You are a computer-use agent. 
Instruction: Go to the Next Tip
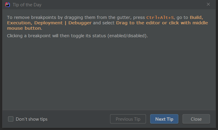(x=164, y=119)
